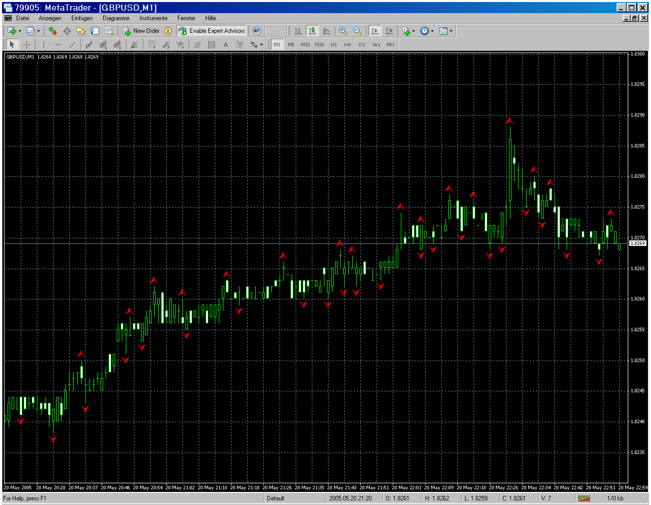
Task: Open the Instrumente menu
Action: tap(154, 18)
